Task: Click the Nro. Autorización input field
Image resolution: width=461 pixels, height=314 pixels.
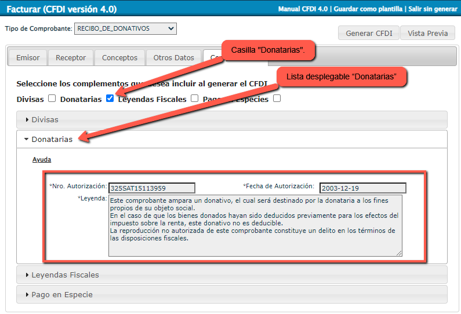Action: [x=151, y=188]
